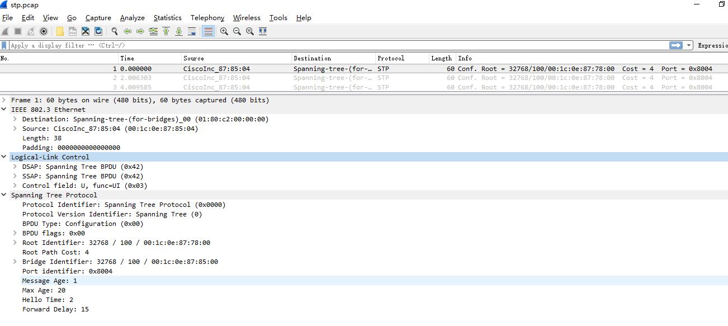This screenshot has height=326, width=728.
Task: Expand the Frame 1 details row
Action: (4, 100)
